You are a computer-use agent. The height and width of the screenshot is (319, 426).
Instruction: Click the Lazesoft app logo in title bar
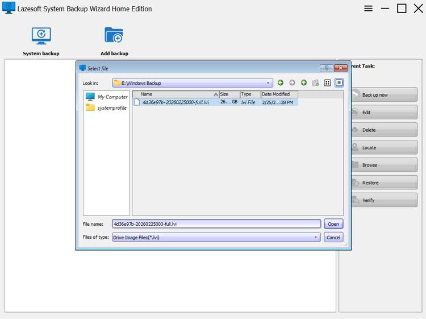pos(9,8)
